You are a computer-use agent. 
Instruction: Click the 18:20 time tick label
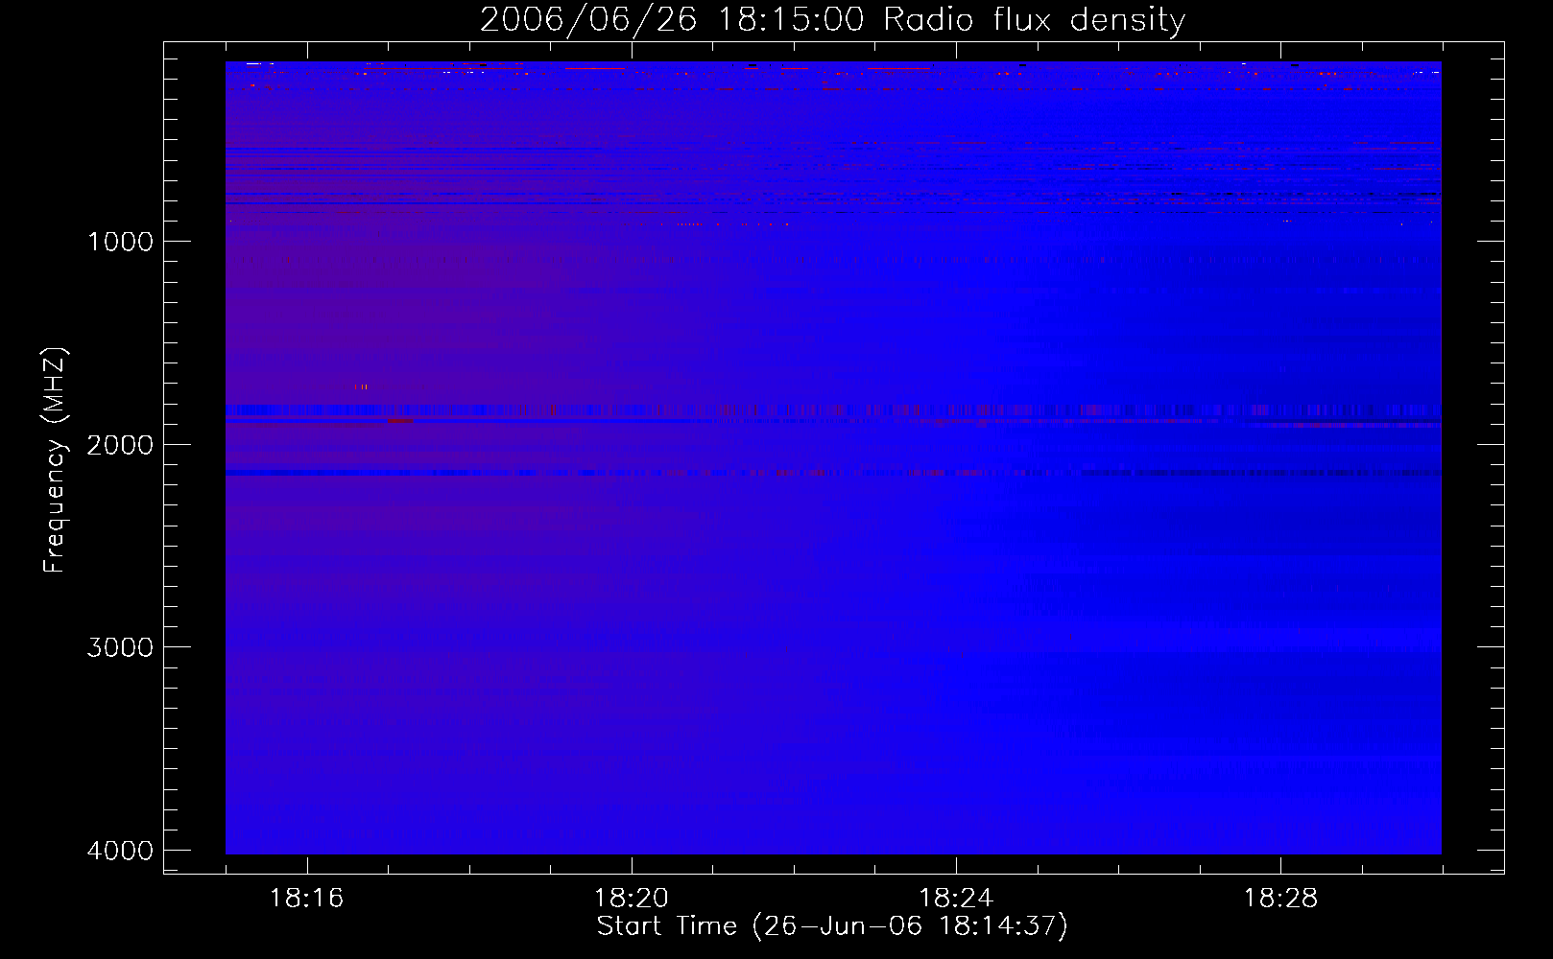click(632, 899)
